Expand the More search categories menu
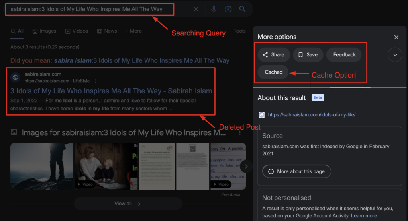The image size is (408, 221). point(134,31)
